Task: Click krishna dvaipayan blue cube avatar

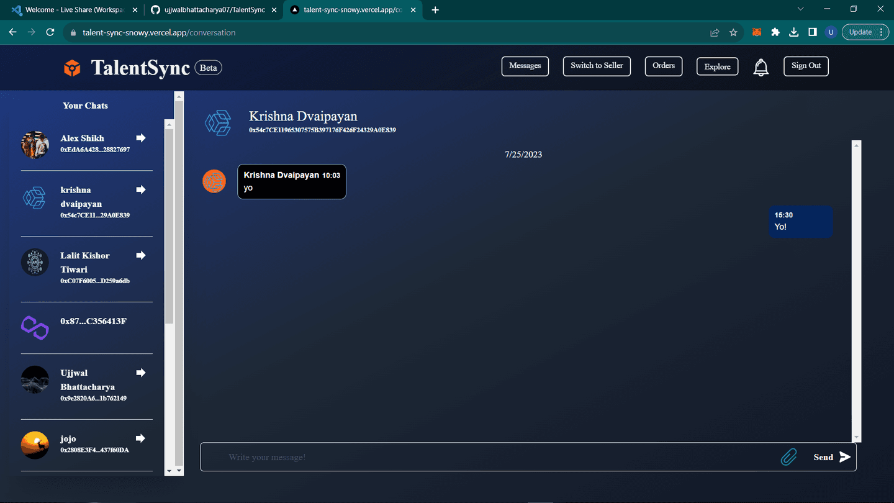Action: (35, 198)
